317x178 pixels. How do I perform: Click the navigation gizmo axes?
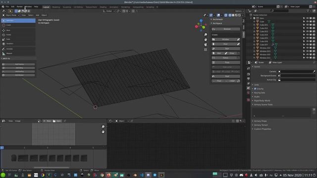point(201,25)
